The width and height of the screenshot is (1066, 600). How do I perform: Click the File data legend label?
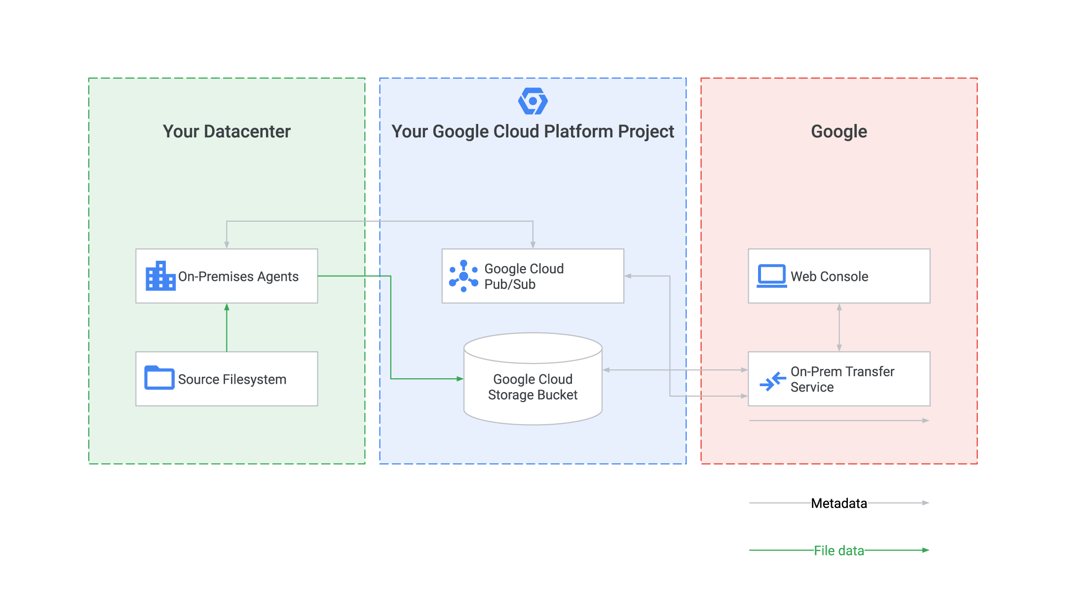click(x=839, y=551)
